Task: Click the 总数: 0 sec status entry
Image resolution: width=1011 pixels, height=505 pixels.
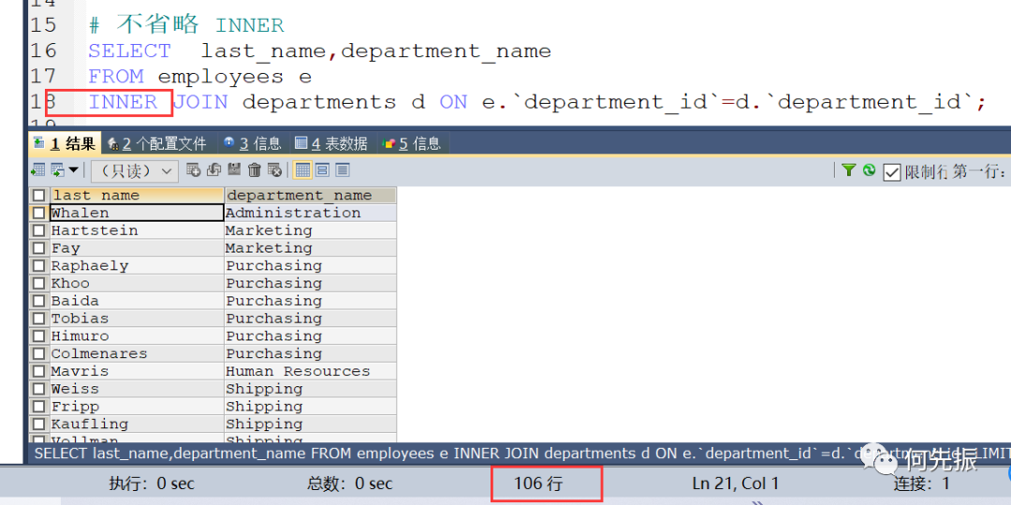Action: [349, 483]
